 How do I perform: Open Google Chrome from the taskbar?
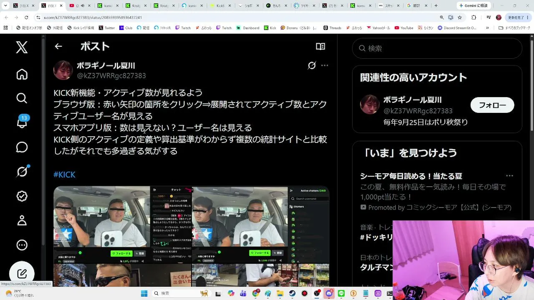pyautogui.click(x=256, y=293)
